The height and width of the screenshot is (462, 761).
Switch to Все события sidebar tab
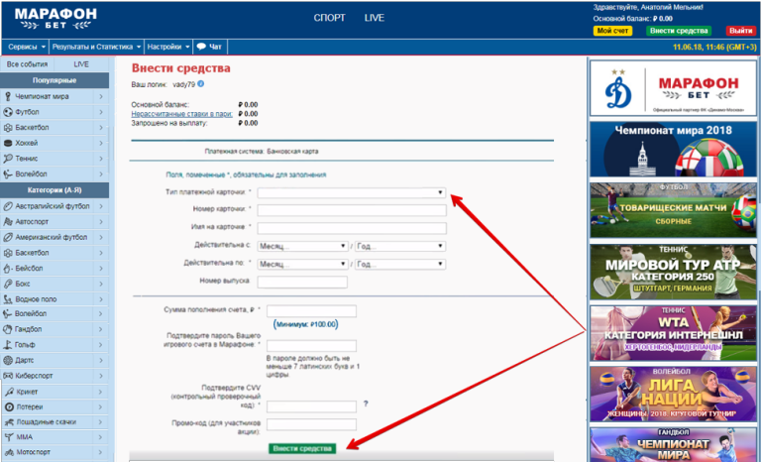click(x=27, y=64)
